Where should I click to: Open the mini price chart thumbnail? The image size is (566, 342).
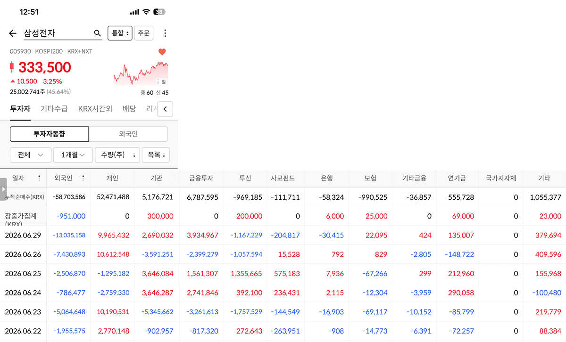click(141, 73)
